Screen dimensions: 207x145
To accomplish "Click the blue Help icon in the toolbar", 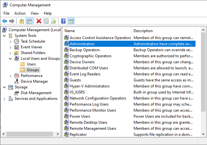I will pyautogui.click(x=64, y=21).
